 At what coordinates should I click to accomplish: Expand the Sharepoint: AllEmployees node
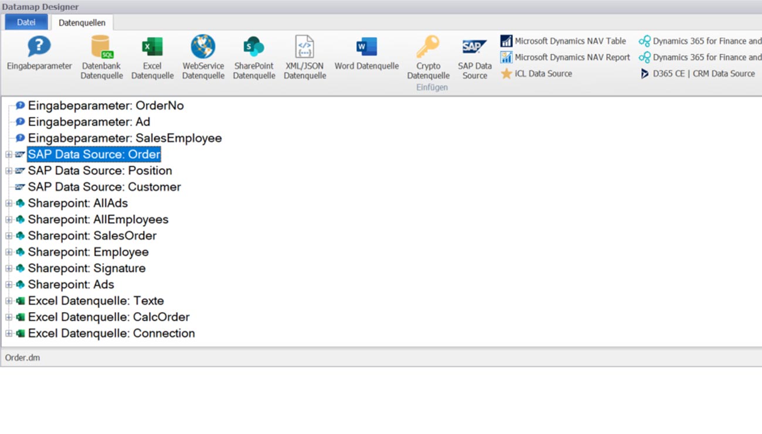8,220
